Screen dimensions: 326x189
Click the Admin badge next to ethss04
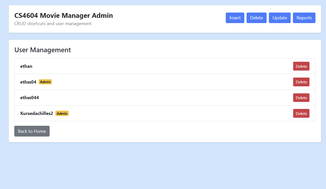[x=45, y=82]
